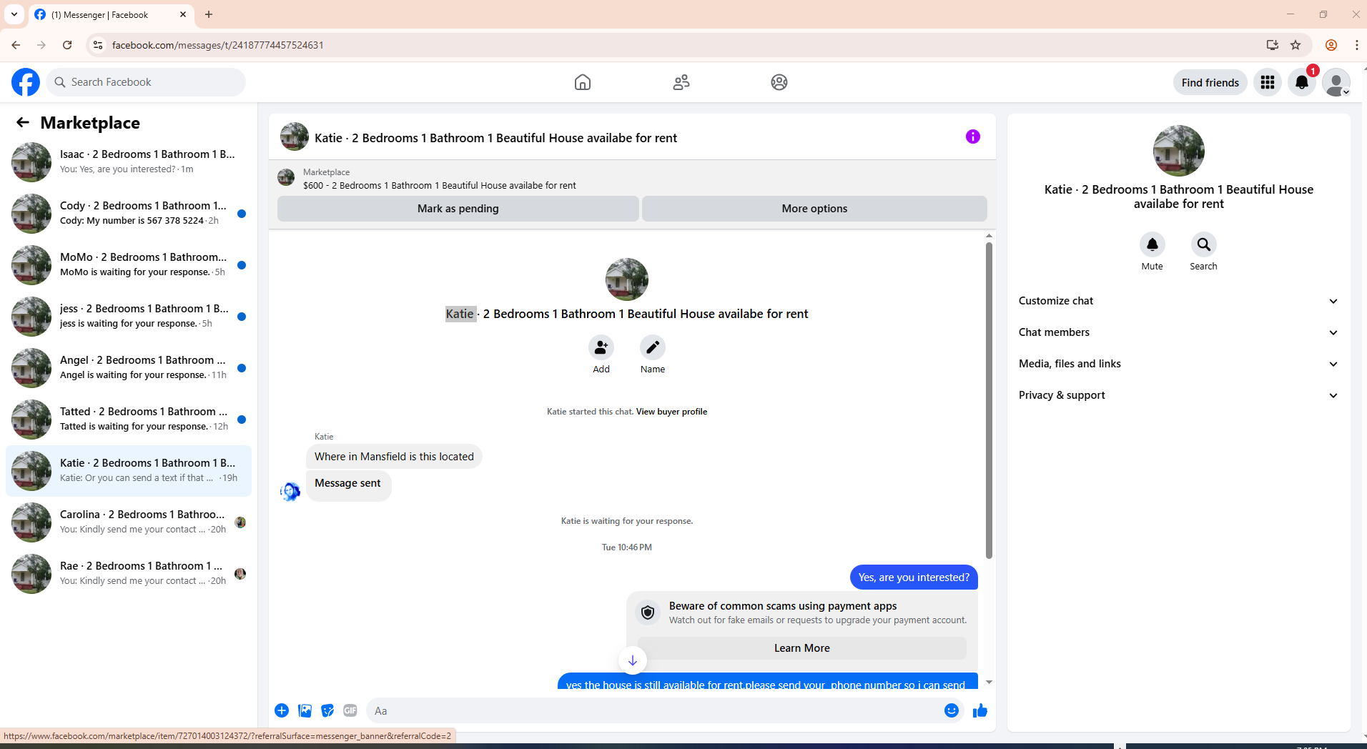Close the Messenger browser tab

pos(183,14)
